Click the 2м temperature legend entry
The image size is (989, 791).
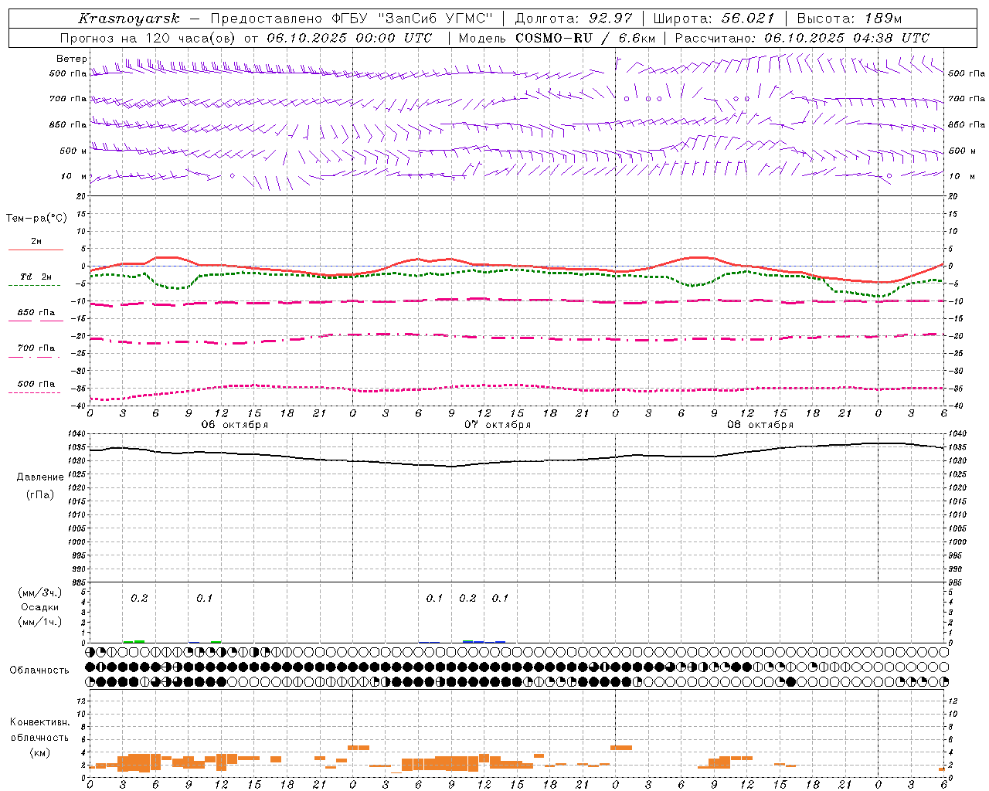coord(36,243)
